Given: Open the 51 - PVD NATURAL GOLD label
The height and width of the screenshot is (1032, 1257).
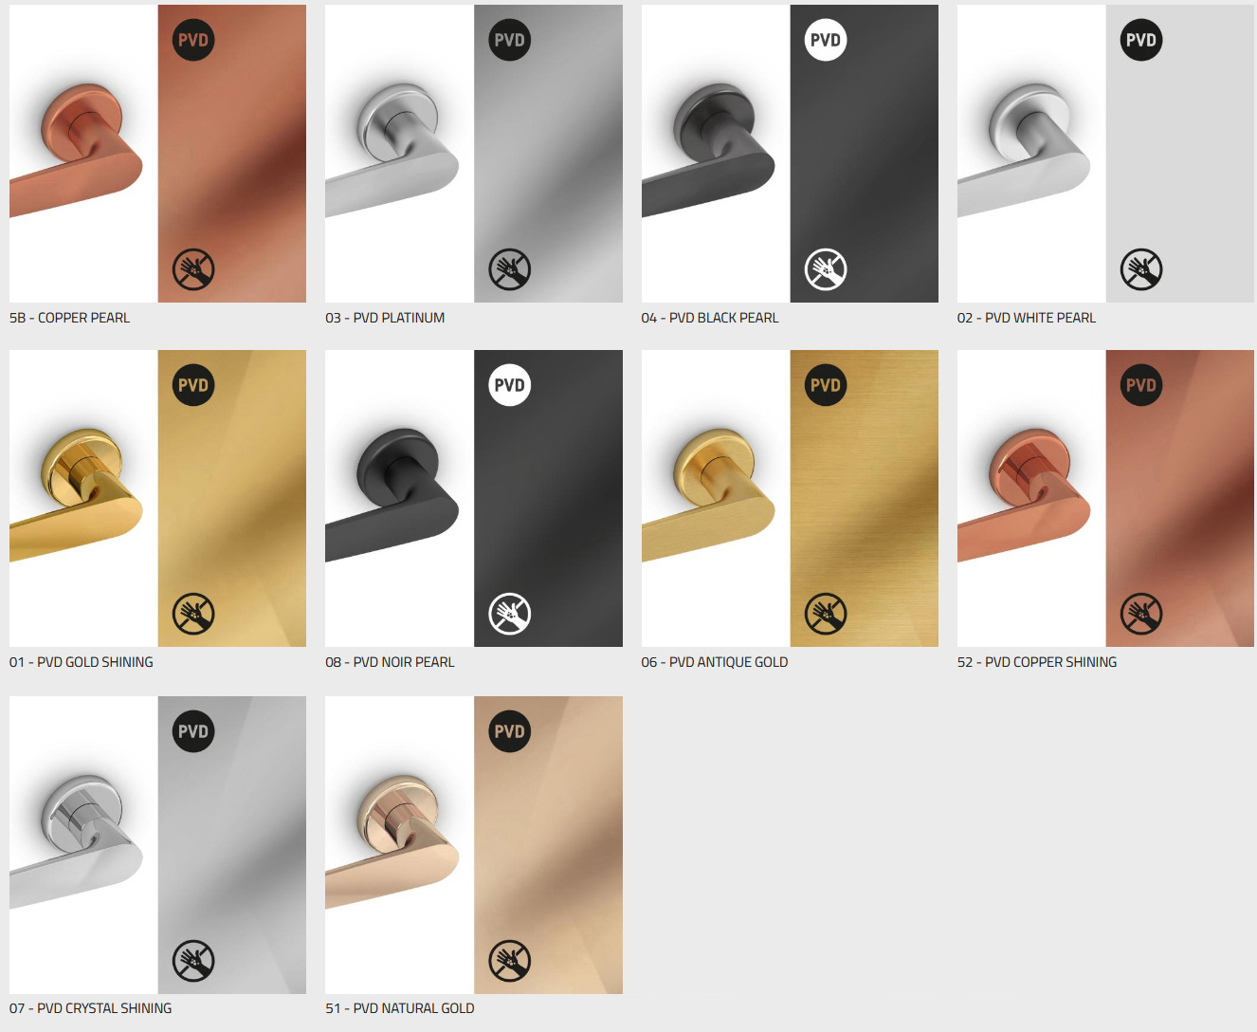Looking at the screenshot, I should [x=400, y=1008].
